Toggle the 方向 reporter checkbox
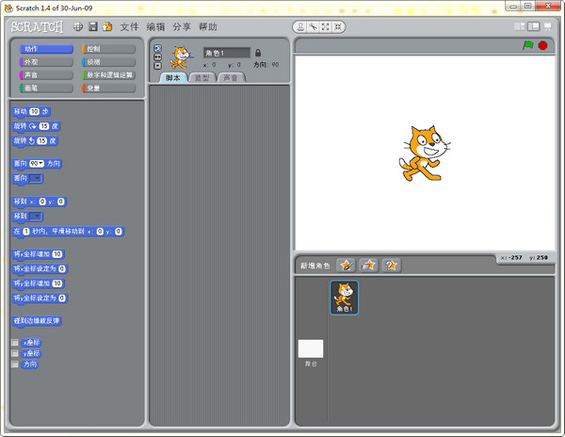565x437 pixels. pos(15,364)
